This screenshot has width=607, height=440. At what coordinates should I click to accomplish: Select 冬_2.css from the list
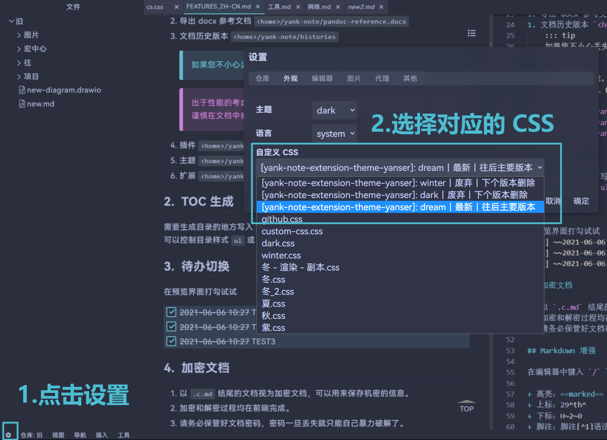coord(400,292)
